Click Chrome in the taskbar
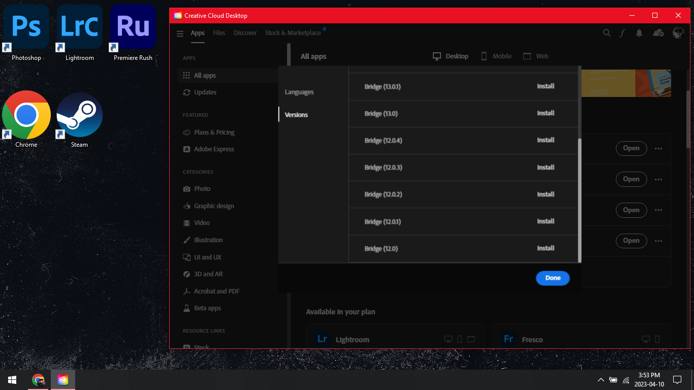694x390 pixels. (38, 380)
